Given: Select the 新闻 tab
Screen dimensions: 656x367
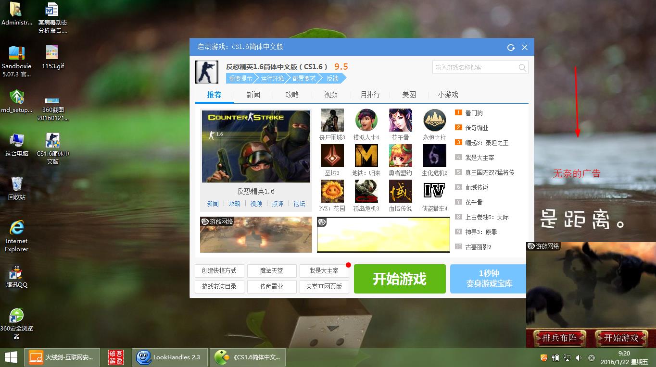Looking at the screenshot, I should pyautogui.click(x=253, y=95).
